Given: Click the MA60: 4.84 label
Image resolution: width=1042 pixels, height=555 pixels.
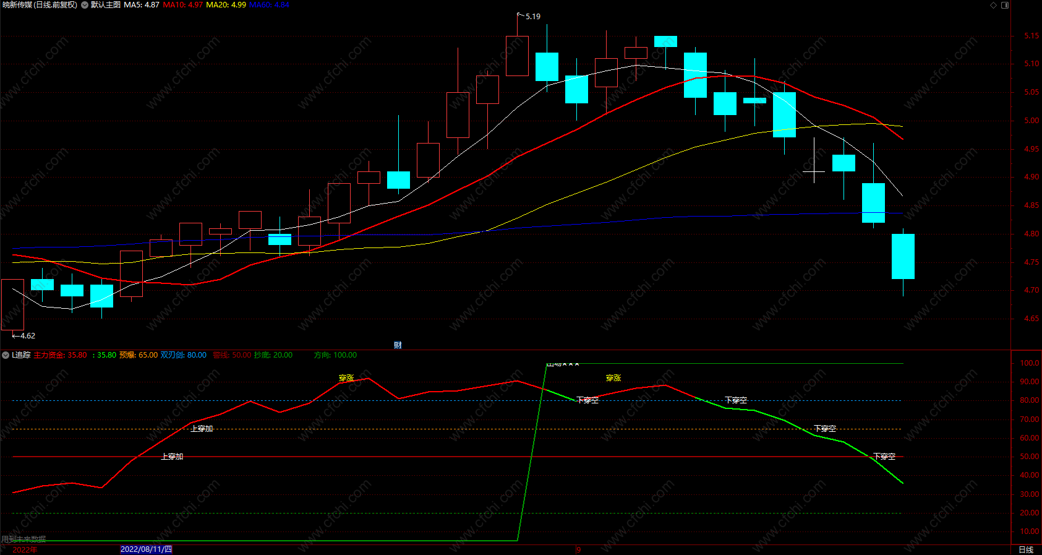Looking at the screenshot, I should [x=269, y=5].
